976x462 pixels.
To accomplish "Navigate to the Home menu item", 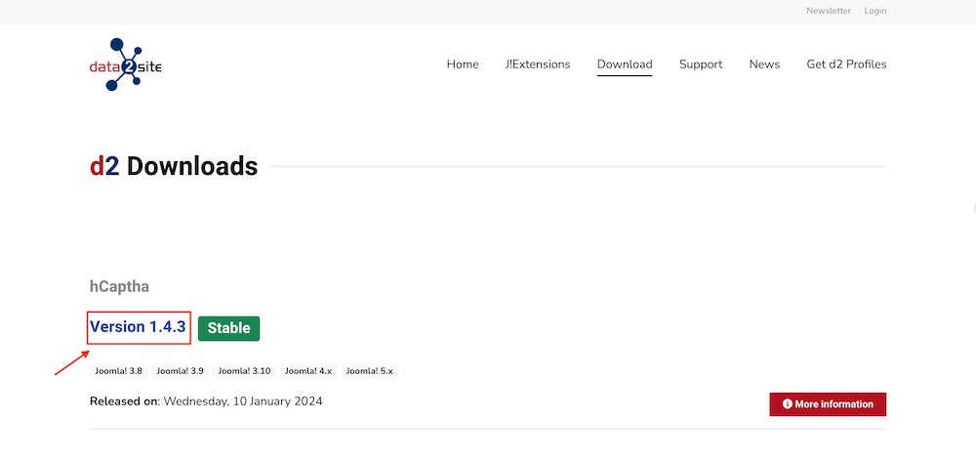I will (x=463, y=64).
